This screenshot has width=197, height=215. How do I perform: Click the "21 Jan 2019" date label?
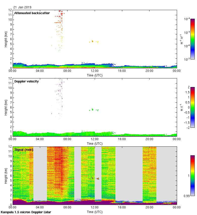(22, 7)
